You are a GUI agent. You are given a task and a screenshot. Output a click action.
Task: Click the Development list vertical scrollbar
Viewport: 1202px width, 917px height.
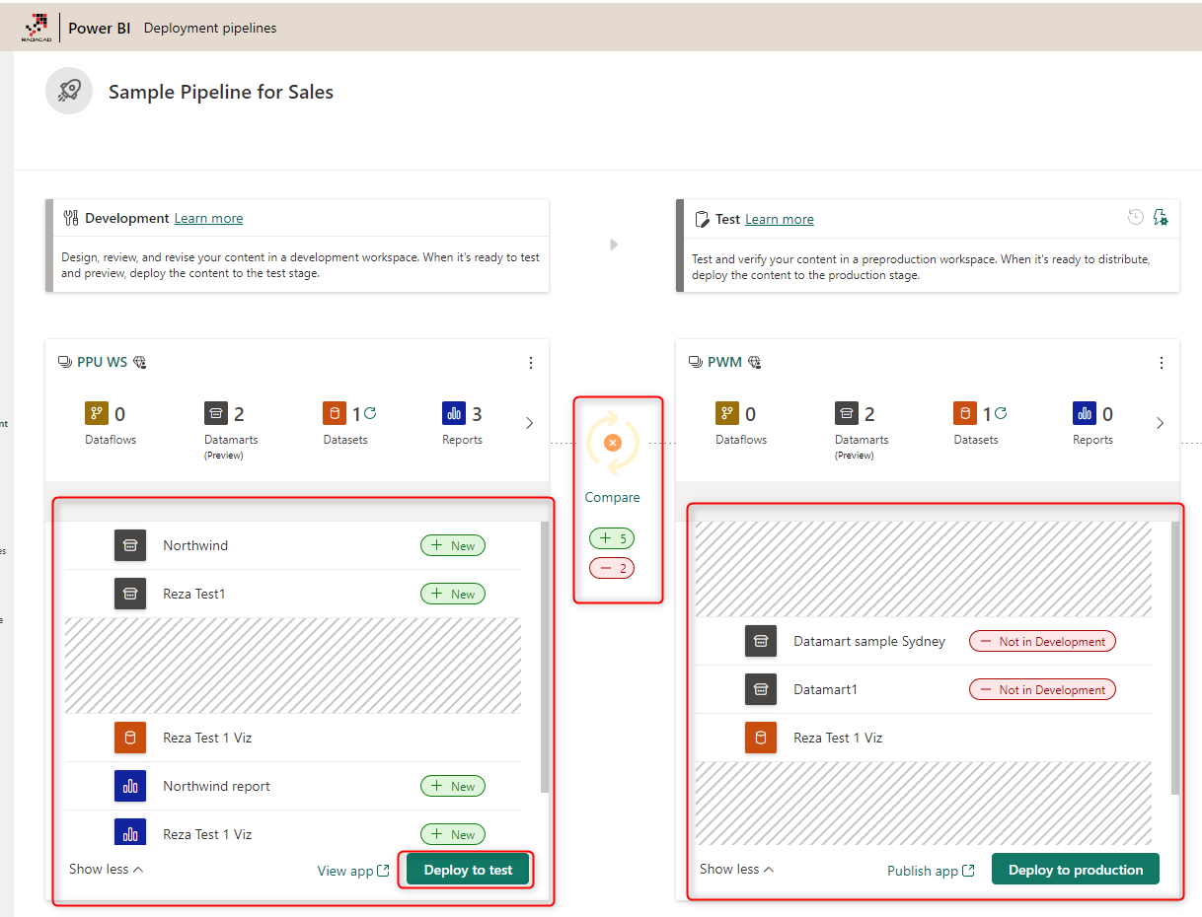click(x=545, y=657)
